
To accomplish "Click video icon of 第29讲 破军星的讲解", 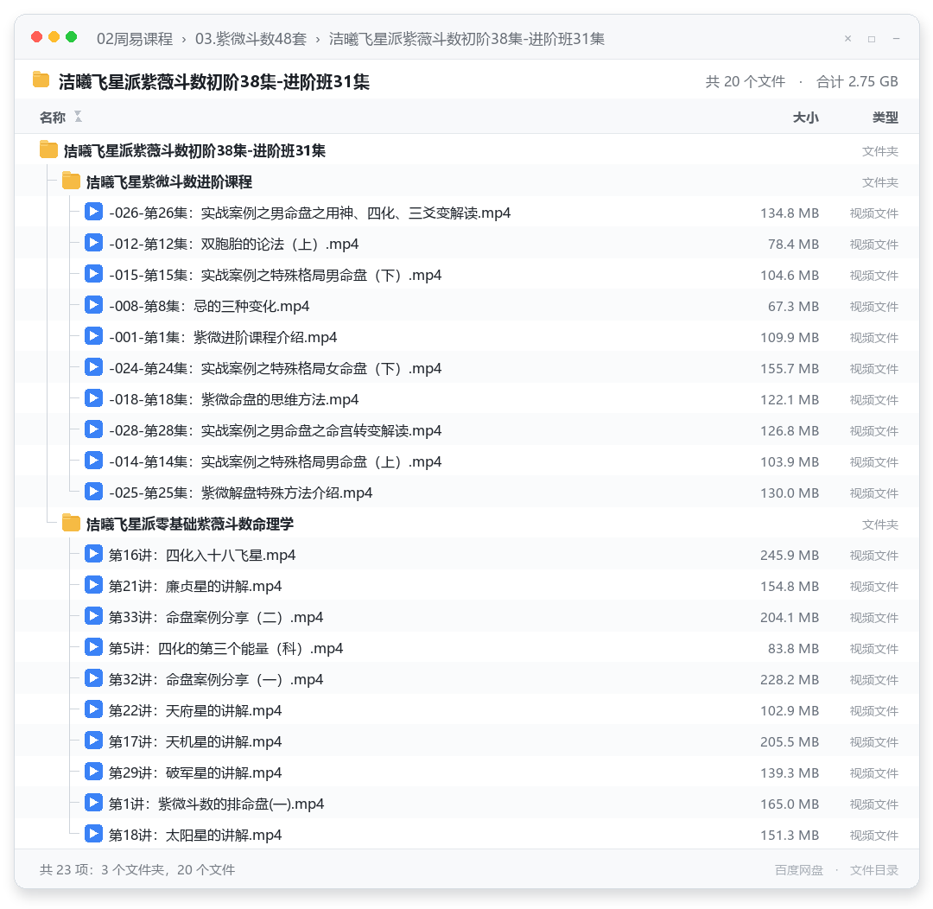I will (93, 772).
